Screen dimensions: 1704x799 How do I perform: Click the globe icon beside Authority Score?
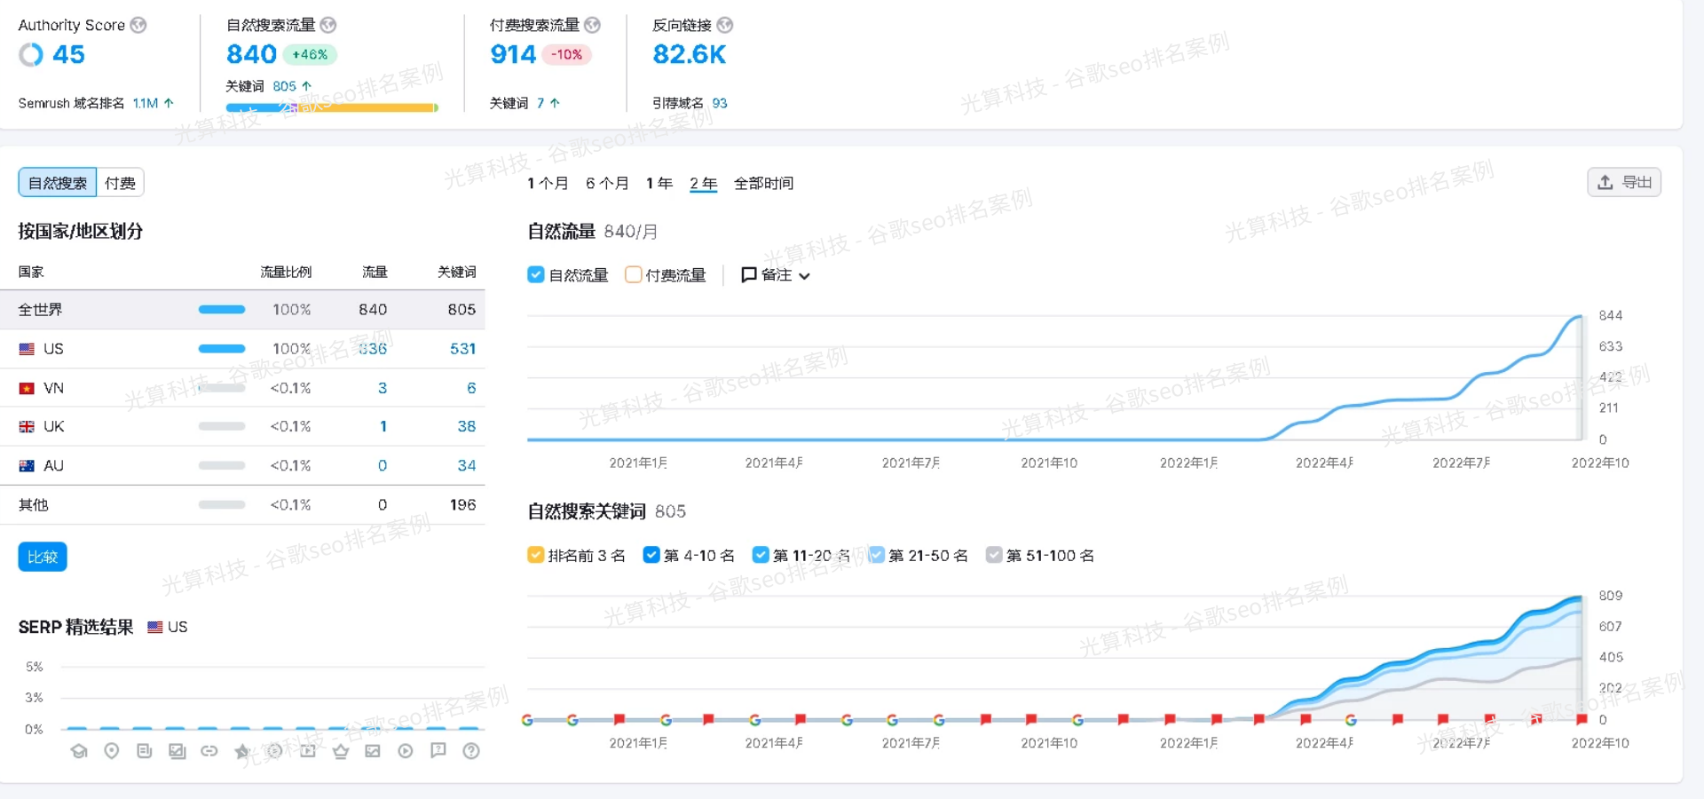pos(138,25)
